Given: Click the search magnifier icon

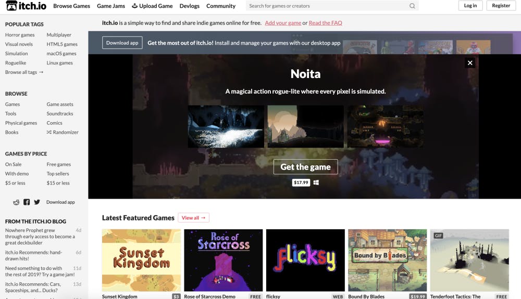Looking at the screenshot, I should [x=412, y=6].
